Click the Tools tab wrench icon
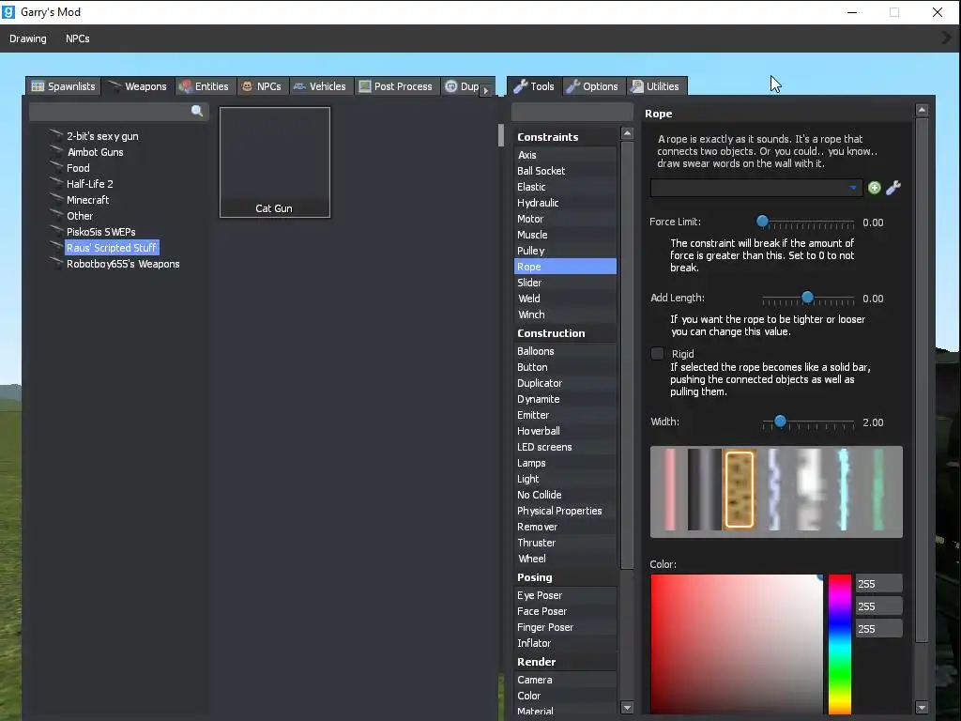Image resolution: width=961 pixels, height=721 pixels. [x=520, y=86]
